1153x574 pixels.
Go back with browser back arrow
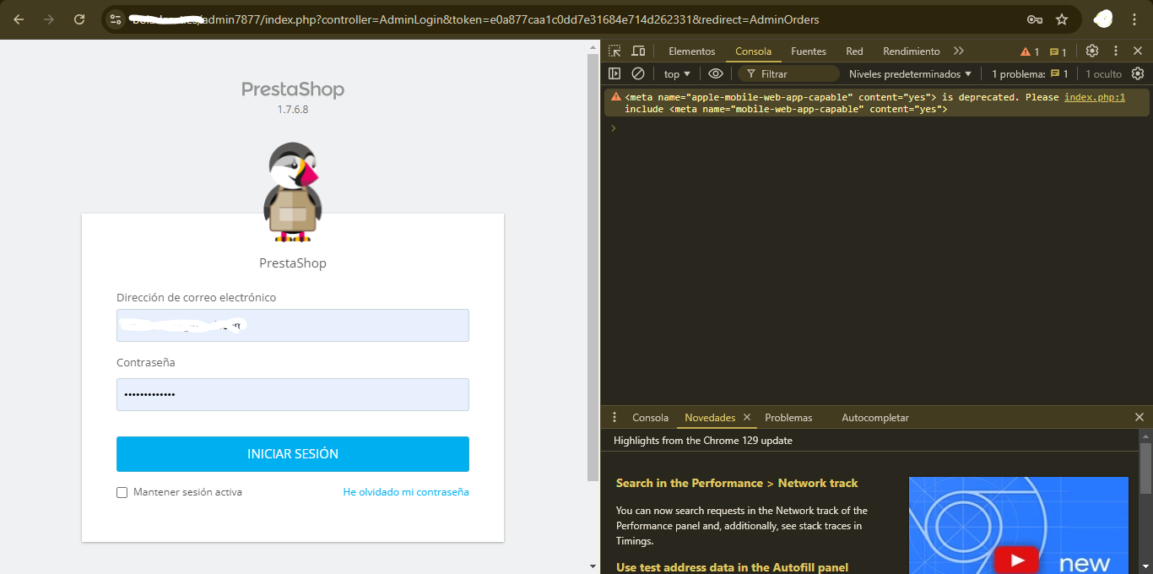click(19, 19)
